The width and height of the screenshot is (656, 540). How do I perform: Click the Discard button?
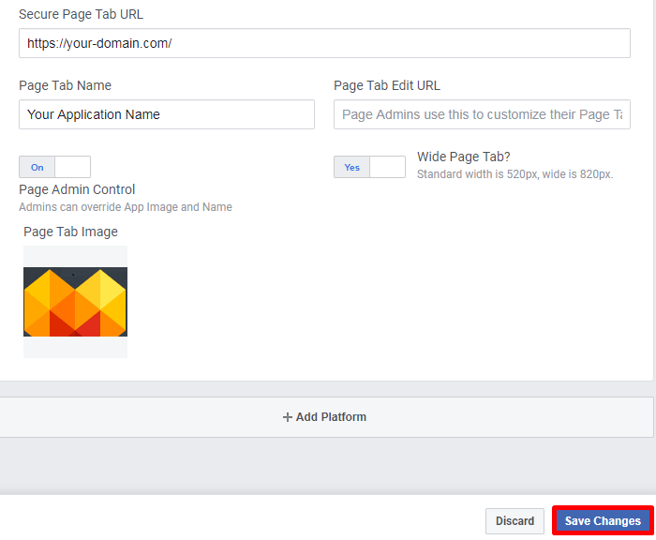[x=514, y=521]
